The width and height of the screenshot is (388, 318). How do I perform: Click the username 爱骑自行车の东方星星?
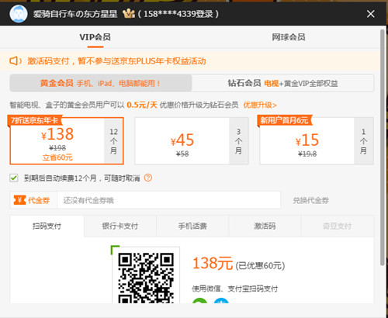[75, 14]
